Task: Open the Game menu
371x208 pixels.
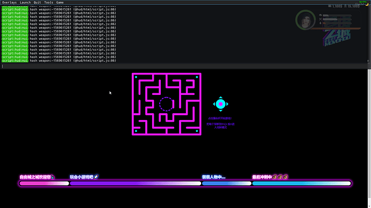Action: click(60, 2)
